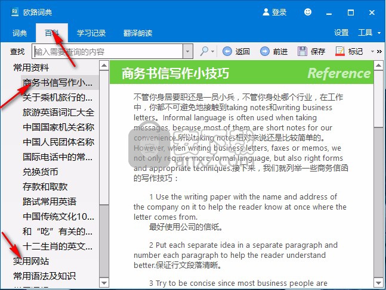Open the 国际电话中的常... entry
Screen dimensions: 386x290
pyautogui.click(x=58, y=157)
